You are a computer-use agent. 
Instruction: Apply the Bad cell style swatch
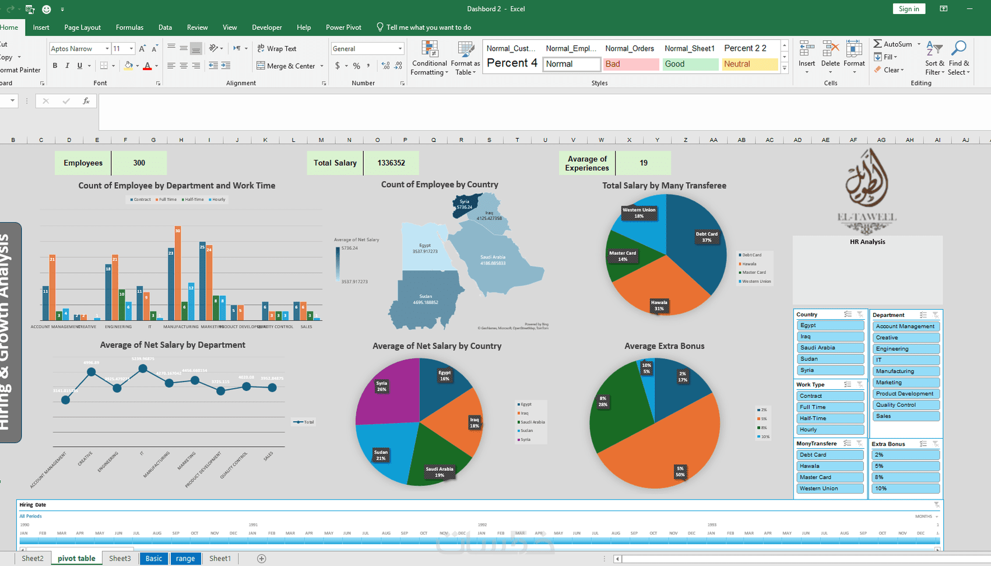631,64
